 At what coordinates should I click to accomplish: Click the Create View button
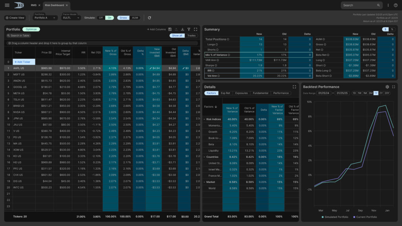click(x=15, y=18)
